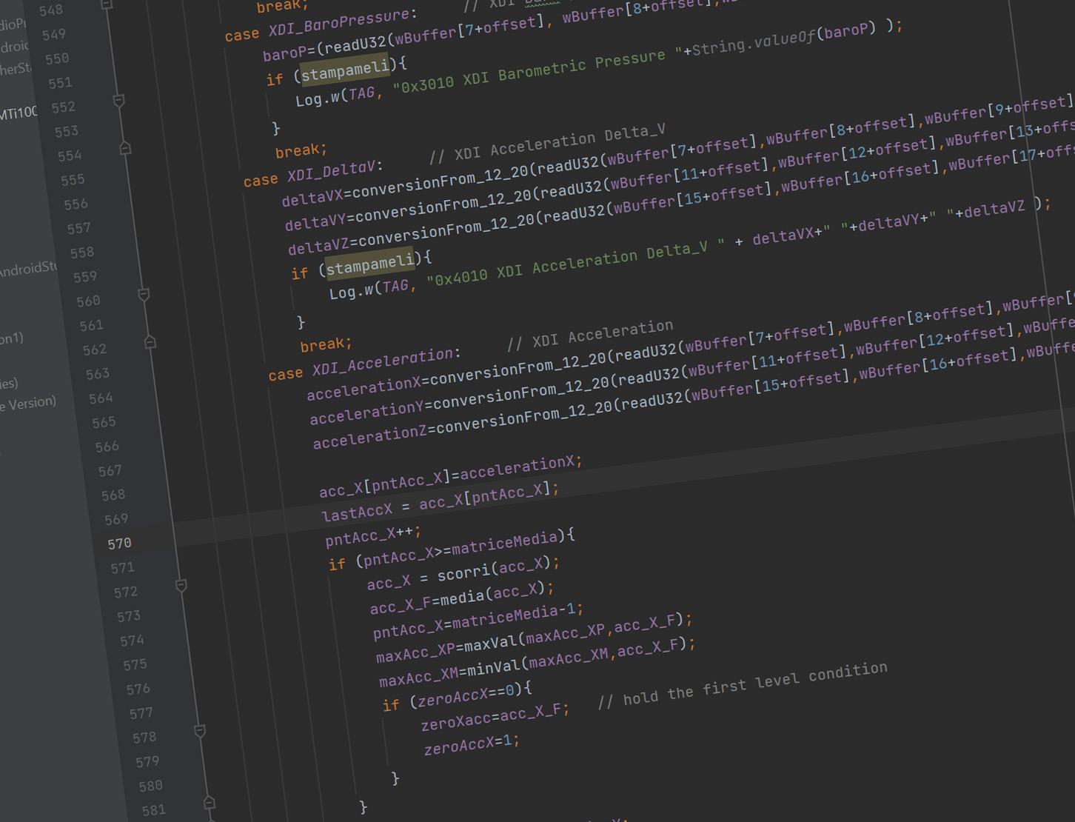Click second highlighted 'stampameli' under DeltaV
The image size is (1075, 822).
[x=370, y=264]
